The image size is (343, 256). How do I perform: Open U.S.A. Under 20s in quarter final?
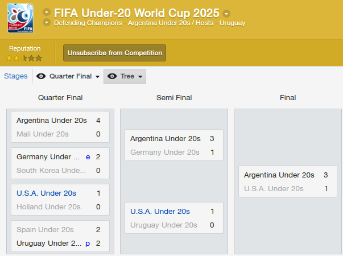coord(47,193)
